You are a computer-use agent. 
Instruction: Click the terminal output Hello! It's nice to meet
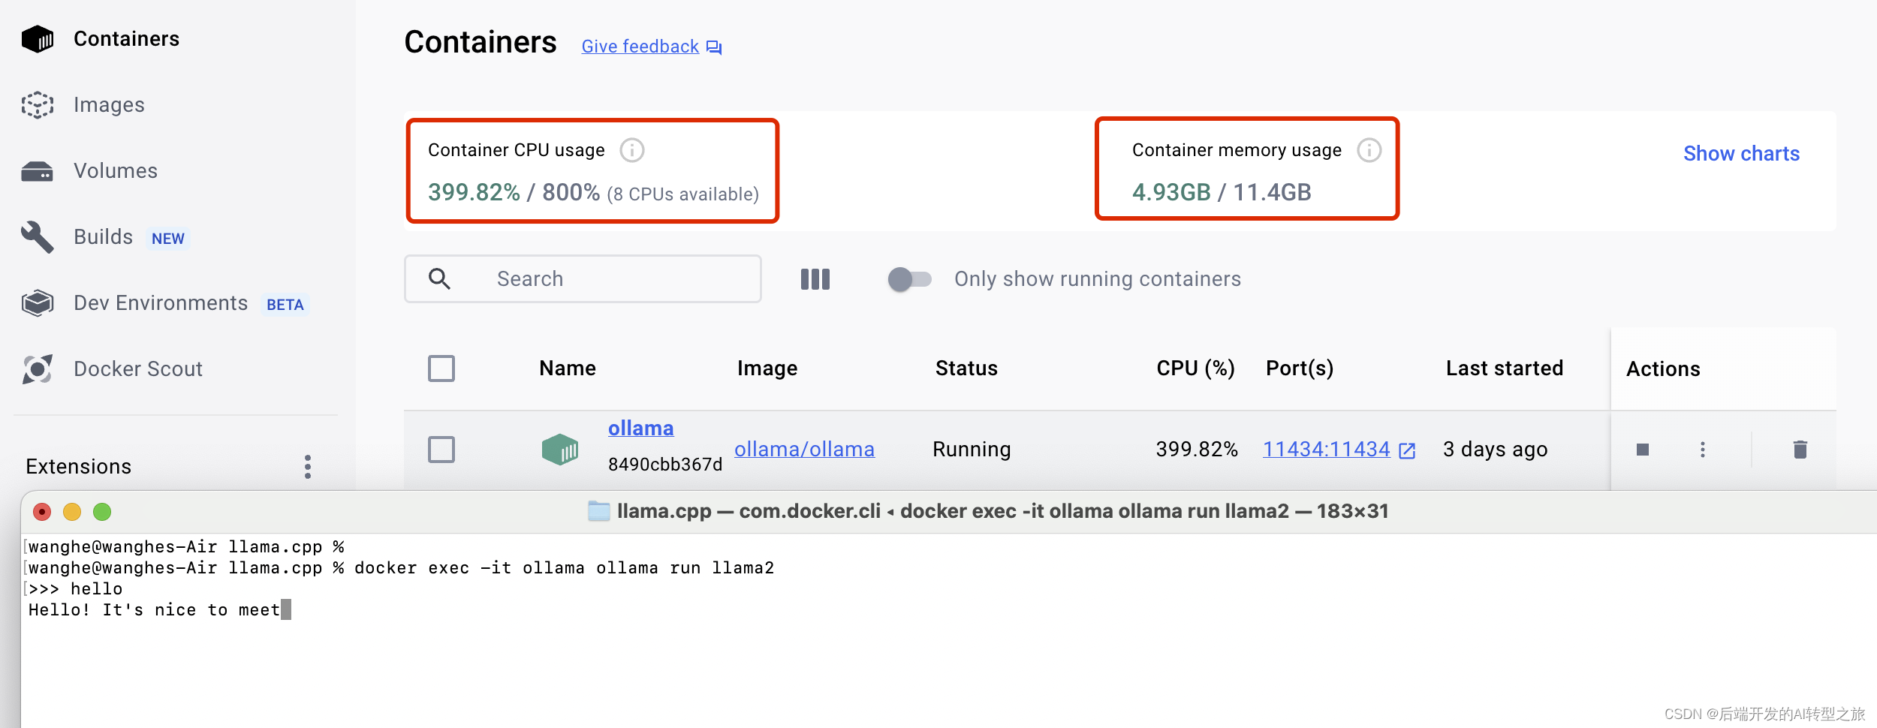154,610
